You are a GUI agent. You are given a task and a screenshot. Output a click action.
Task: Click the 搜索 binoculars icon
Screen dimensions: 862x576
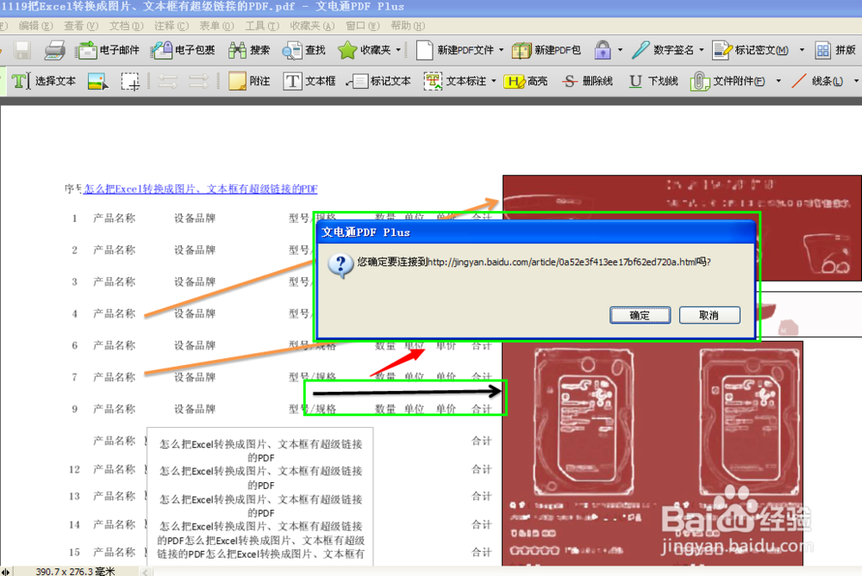[238, 51]
